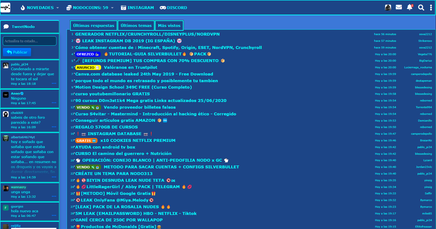Open thread GENERADOR NETFLIX/CRUNCHYROLL/DISNEYPLUS/NORDVPN
Screen dimensions: 436x229
coord(147,34)
